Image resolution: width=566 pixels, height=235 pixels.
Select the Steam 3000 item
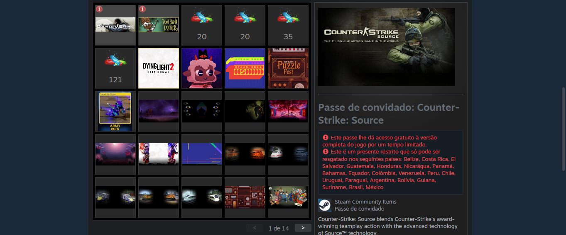point(245,68)
